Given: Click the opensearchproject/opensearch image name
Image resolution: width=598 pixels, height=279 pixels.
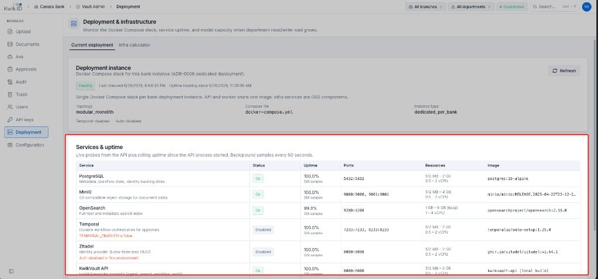Looking at the screenshot, I should click(x=527, y=210).
